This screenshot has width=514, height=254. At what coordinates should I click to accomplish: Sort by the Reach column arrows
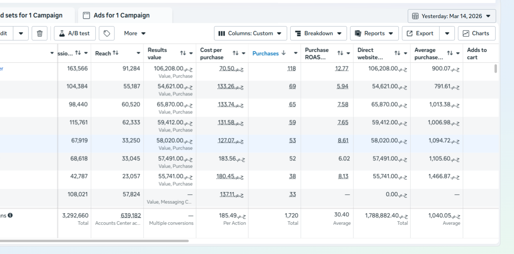coord(115,53)
